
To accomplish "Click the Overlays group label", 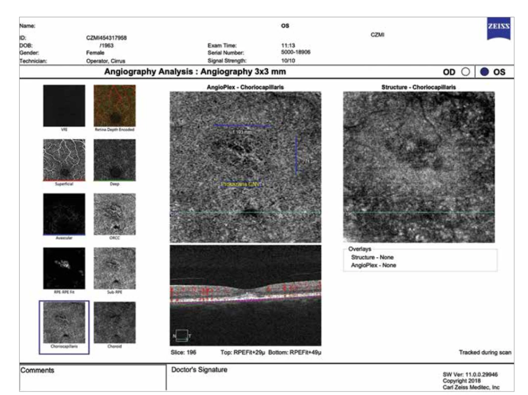I will [359, 249].
